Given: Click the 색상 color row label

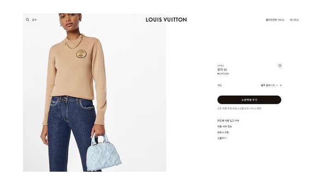Looking at the screenshot, I should pos(219,85).
